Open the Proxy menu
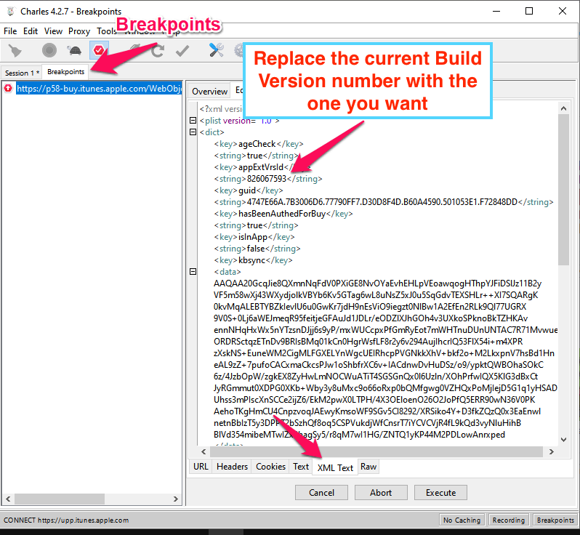Viewport: 580px width, 535px height. click(79, 31)
